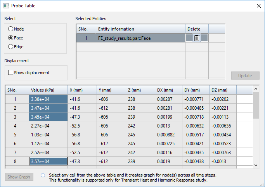This screenshot has height=187, width=265.
Task: Click value cell 2.27e+04 in row 4
Action: coord(48,126)
